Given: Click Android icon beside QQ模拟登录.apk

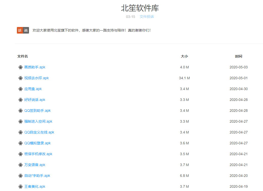Looking at the screenshot, I should pyautogui.click(x=20, y=143).
